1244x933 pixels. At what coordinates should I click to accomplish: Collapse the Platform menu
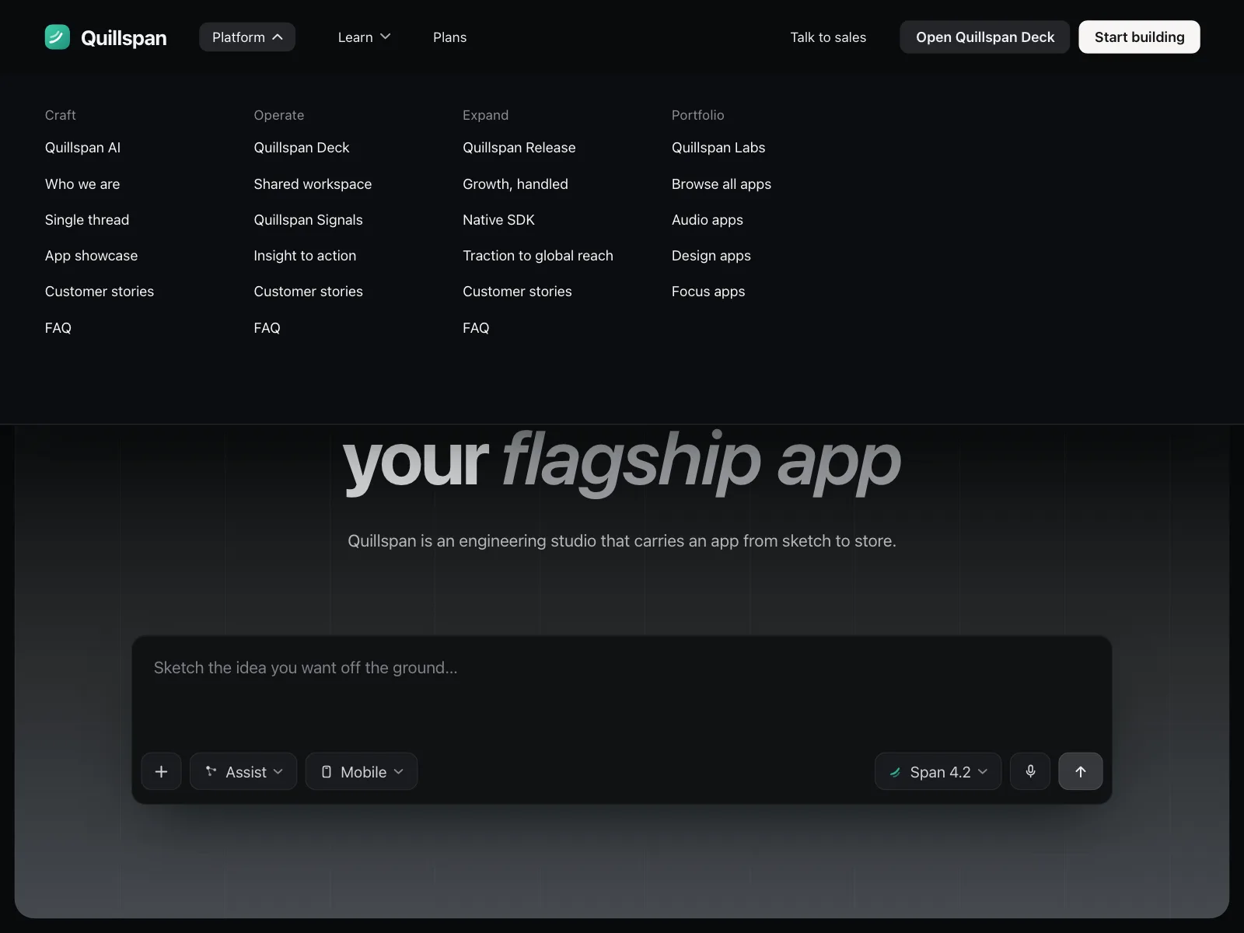coord(247,37)
